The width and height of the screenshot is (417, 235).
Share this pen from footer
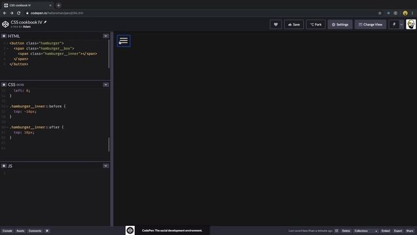tap(410, 231)
